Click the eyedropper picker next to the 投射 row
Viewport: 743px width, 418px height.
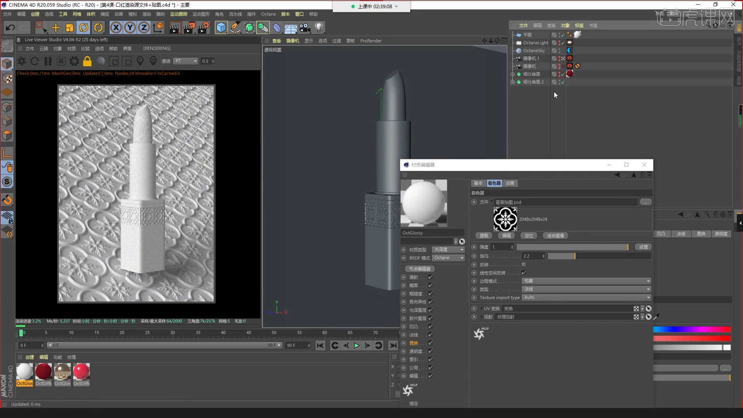656,317
